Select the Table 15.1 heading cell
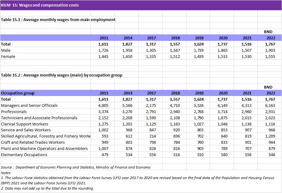Screen dimensions: 282x193 click(58, 20)
